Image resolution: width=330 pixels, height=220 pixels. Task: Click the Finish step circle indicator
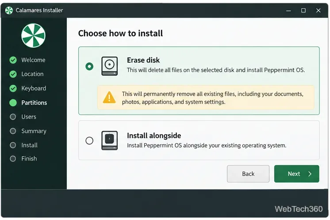[x=13, y=159]
